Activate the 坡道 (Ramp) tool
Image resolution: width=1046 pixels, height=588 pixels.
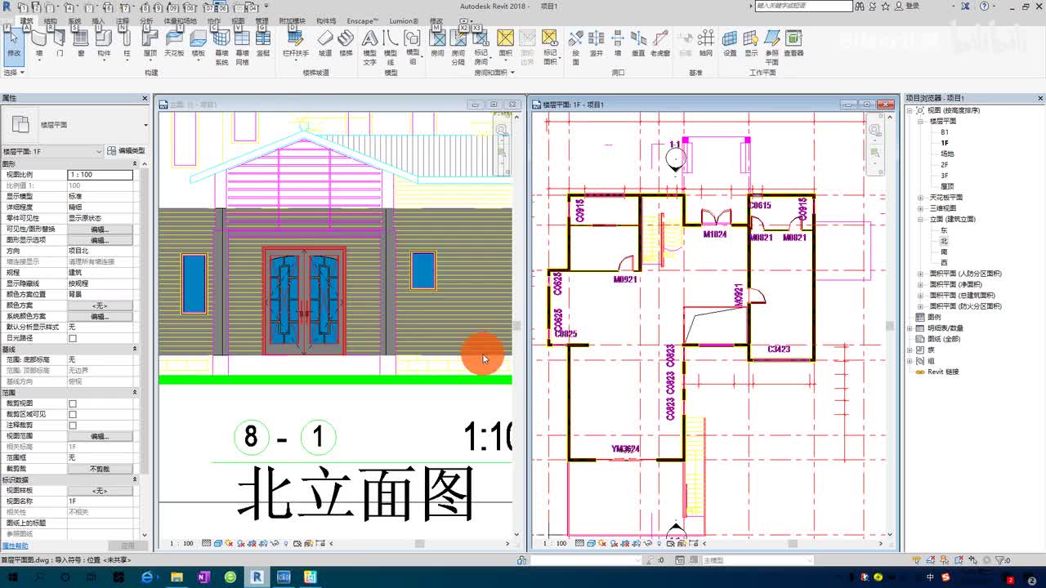(325, 42)
